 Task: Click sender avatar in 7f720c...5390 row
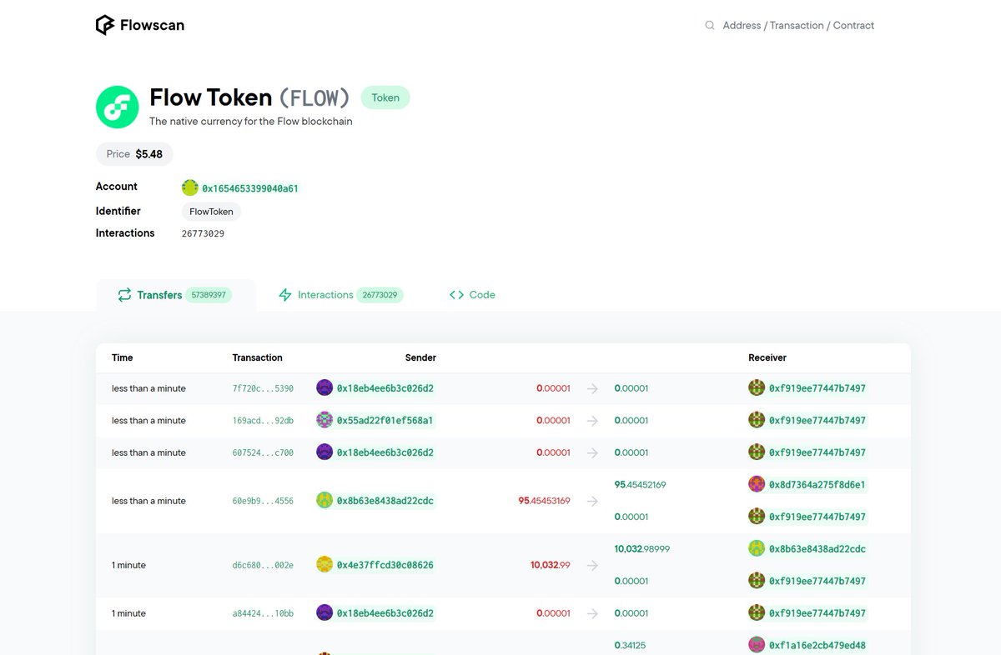[x=324, y=387]
